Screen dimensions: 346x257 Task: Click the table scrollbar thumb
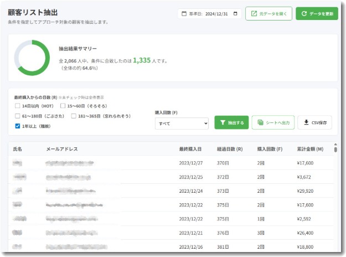[x=335, y=150]
